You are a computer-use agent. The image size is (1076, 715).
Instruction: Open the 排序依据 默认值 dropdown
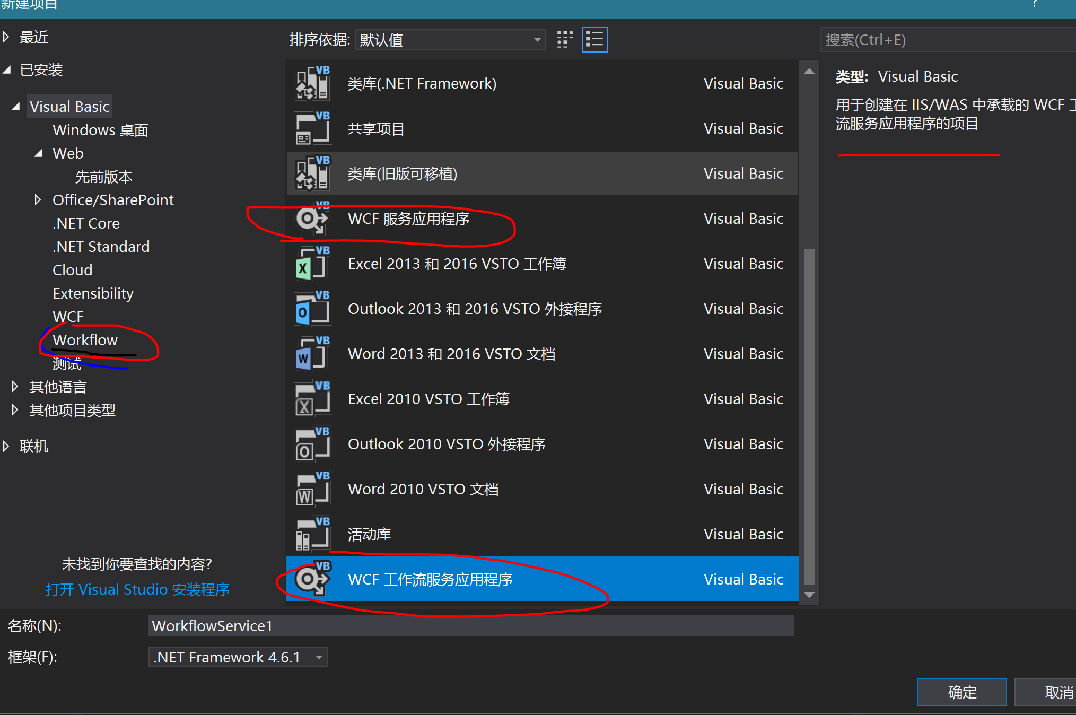click(x=450, y=40)
